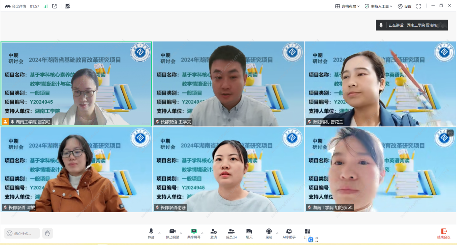Viewport: 457px width, 245px height.
Task: Open the 成员(6) members list
Action: 231,233
